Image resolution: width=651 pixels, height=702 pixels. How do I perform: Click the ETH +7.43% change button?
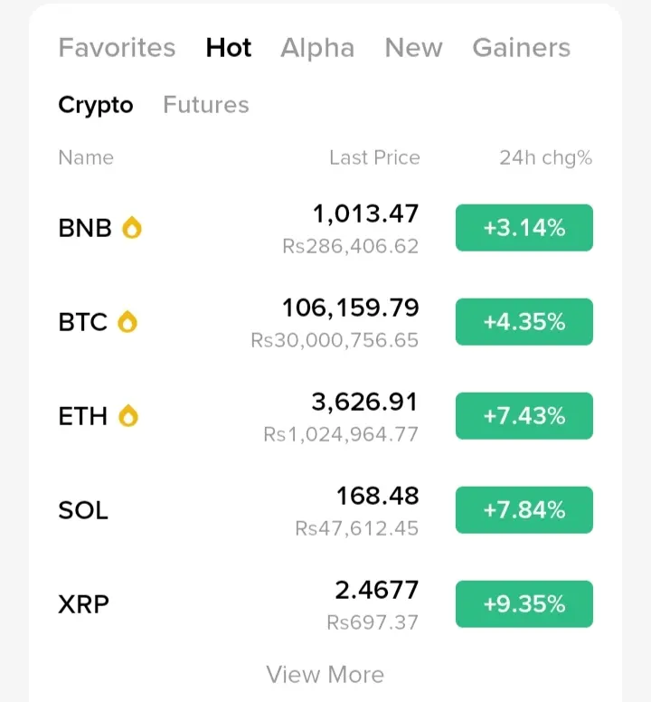pyautogui.click(x=524, y=416)
